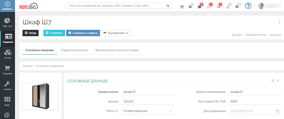Open the double chat bubbles with badge 3
The height and width of the screenshot is (119, 284).
point(218,7)
